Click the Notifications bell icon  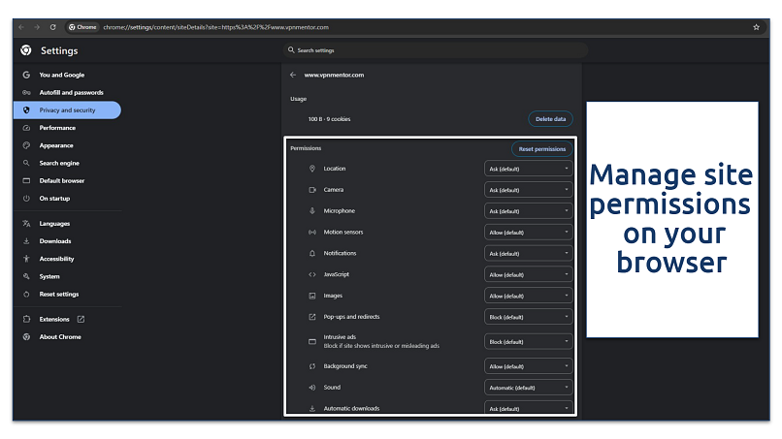click(312, 254)
